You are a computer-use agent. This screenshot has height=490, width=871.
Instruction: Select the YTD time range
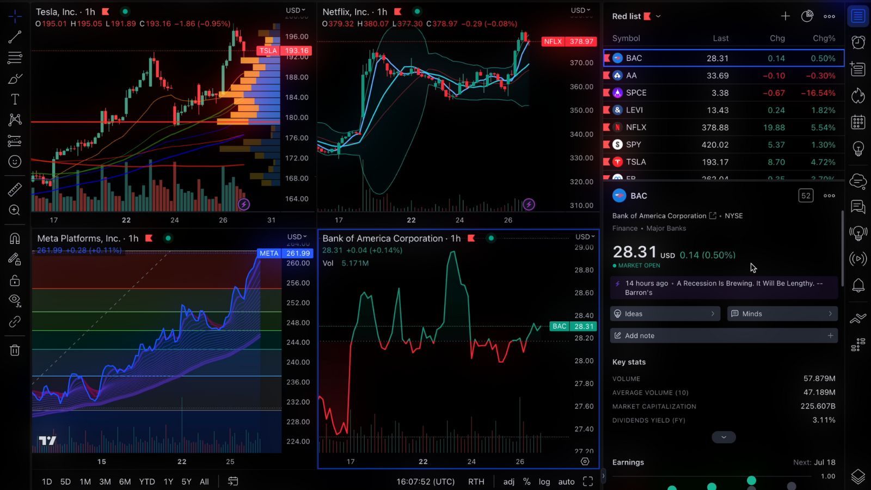tap(147, 481)
